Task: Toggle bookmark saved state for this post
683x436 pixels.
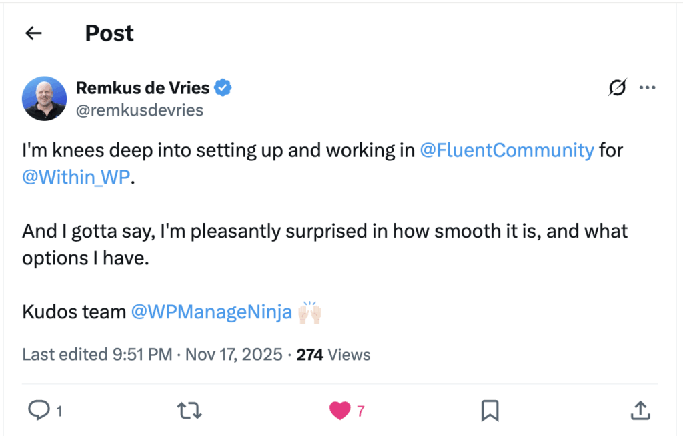Action: pyautogui.click(x=490, y=411)
